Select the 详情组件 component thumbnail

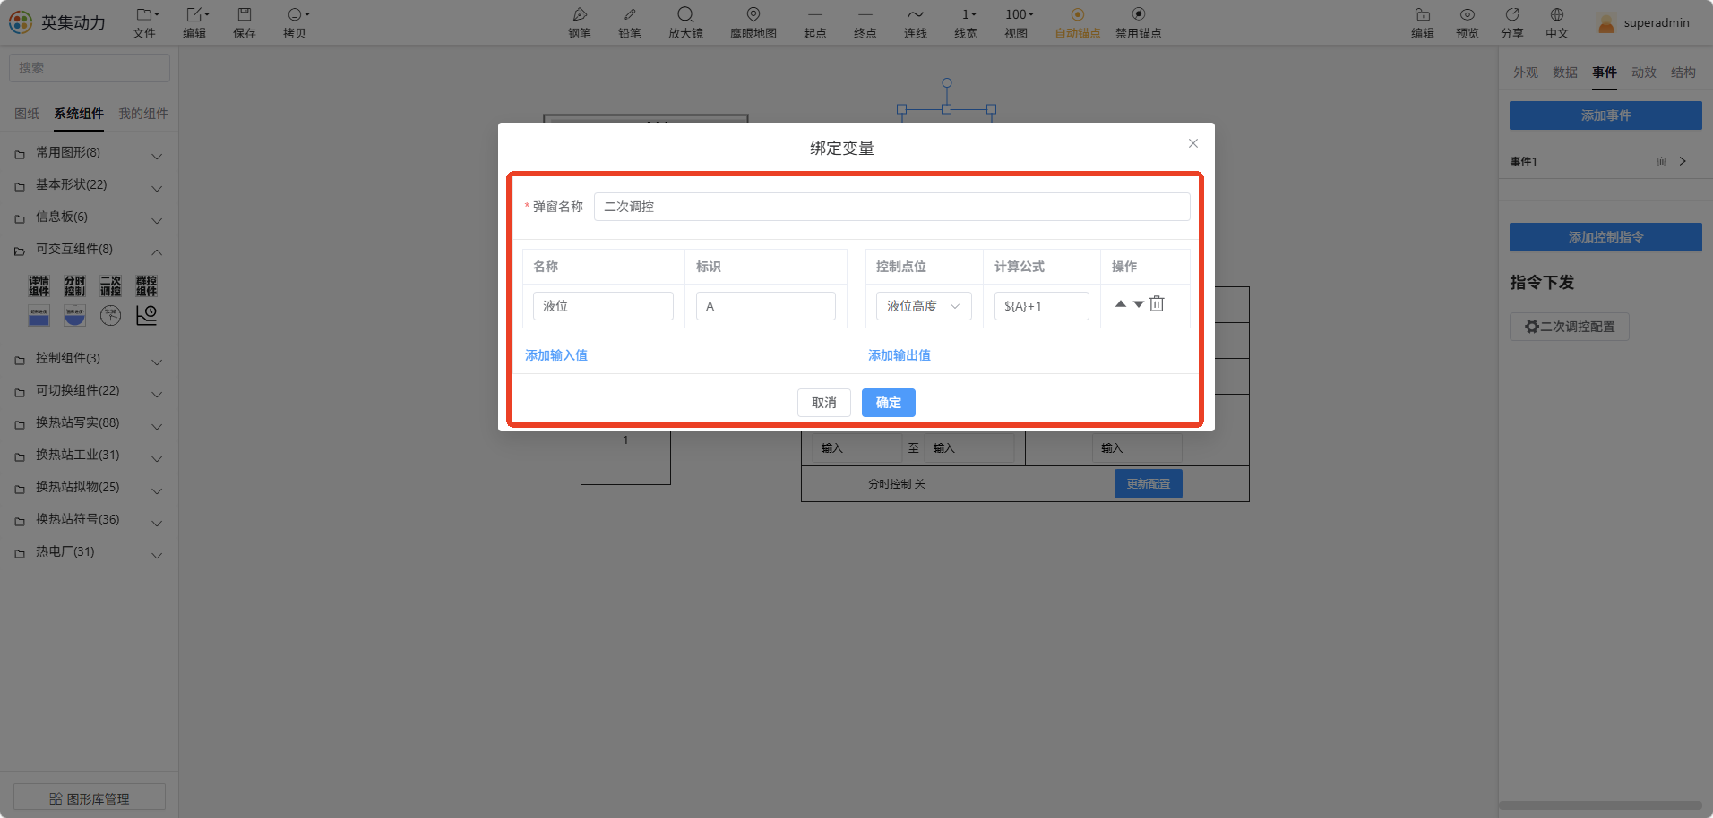coord(39,286)
